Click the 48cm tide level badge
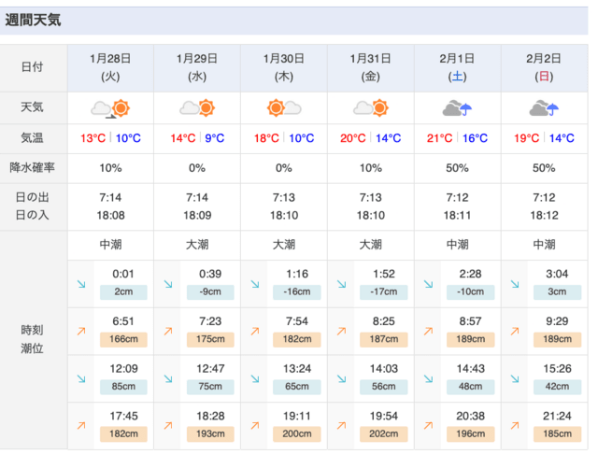 tap(470, 387)
